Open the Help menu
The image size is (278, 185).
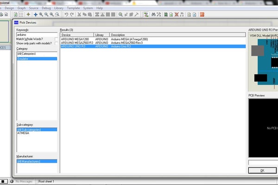point(100,8)
